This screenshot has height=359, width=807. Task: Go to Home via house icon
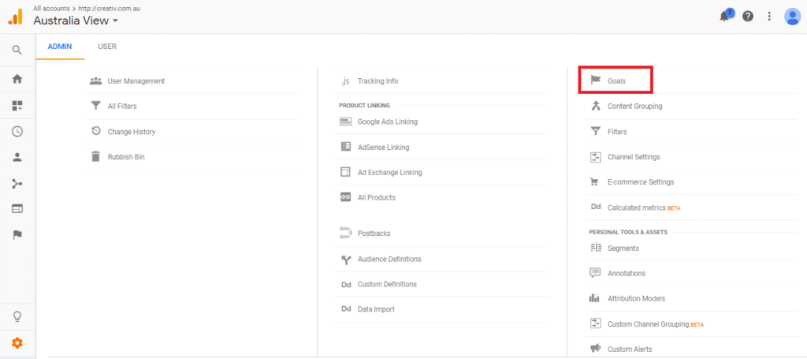[17, 80]
